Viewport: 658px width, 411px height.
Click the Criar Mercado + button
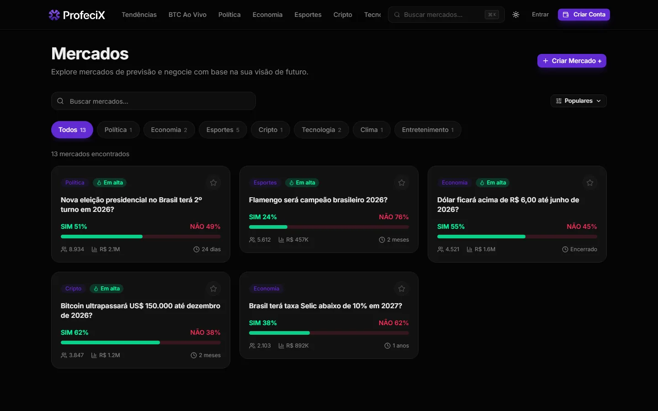point(572,61)
